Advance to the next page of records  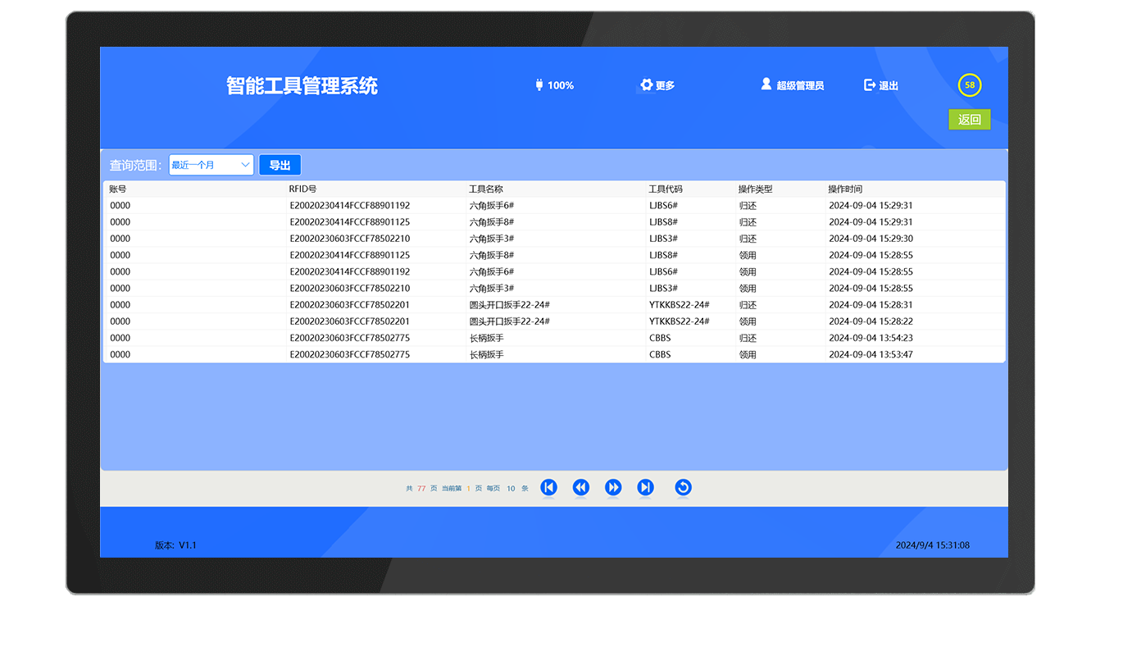(613, 488)
